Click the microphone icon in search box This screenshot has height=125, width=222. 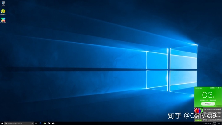coord(32,123)
